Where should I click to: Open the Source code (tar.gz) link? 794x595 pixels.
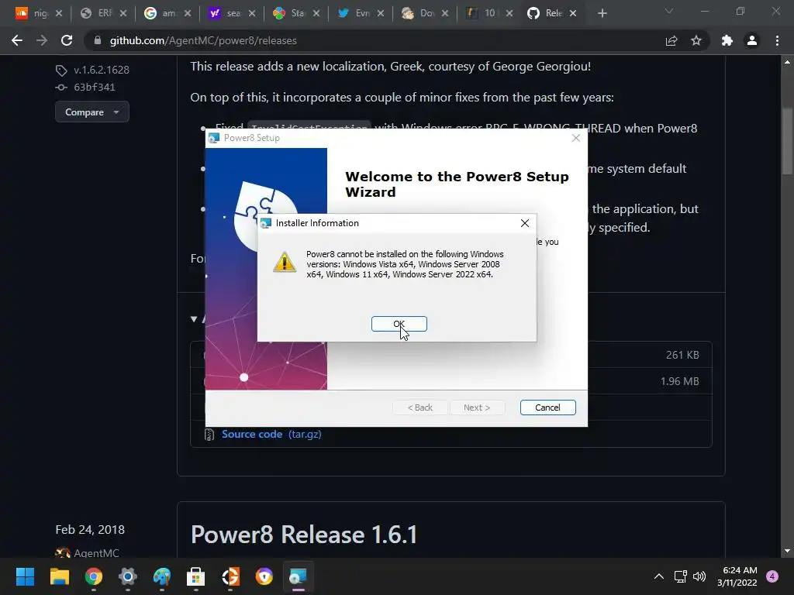tap(271, 434)
